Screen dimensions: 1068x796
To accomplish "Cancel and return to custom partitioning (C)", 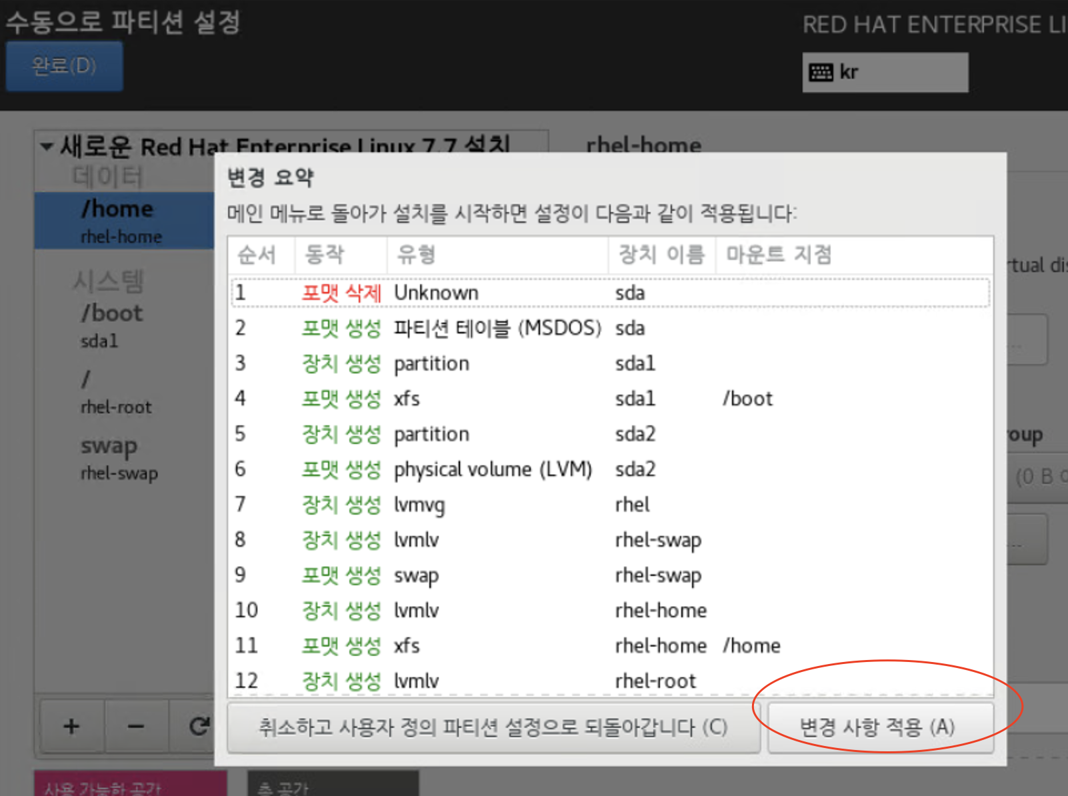I will [x=493, y=727].
